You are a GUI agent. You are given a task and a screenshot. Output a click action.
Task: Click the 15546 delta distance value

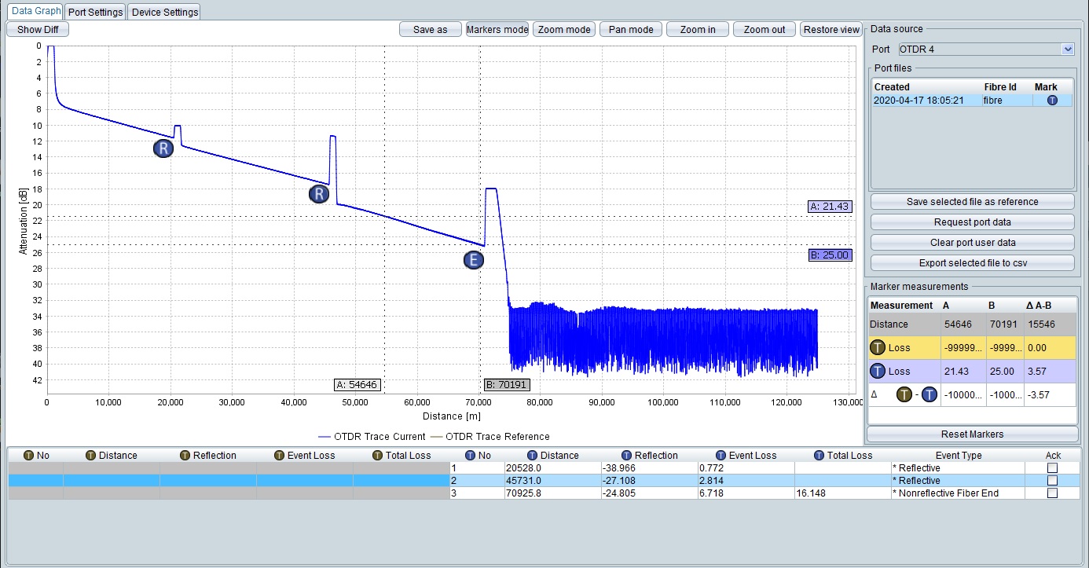point(1042,324)
